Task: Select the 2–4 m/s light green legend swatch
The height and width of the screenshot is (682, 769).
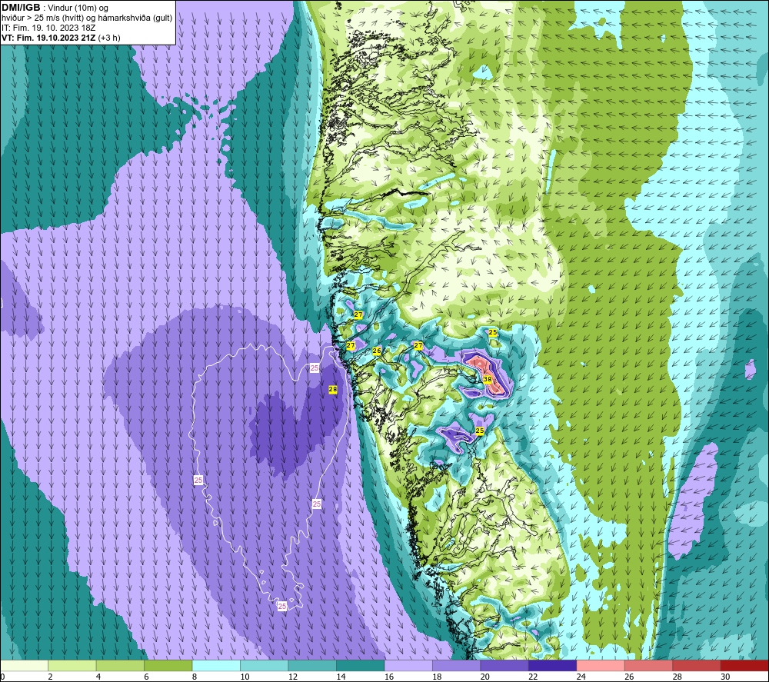Action: point(72,666)
